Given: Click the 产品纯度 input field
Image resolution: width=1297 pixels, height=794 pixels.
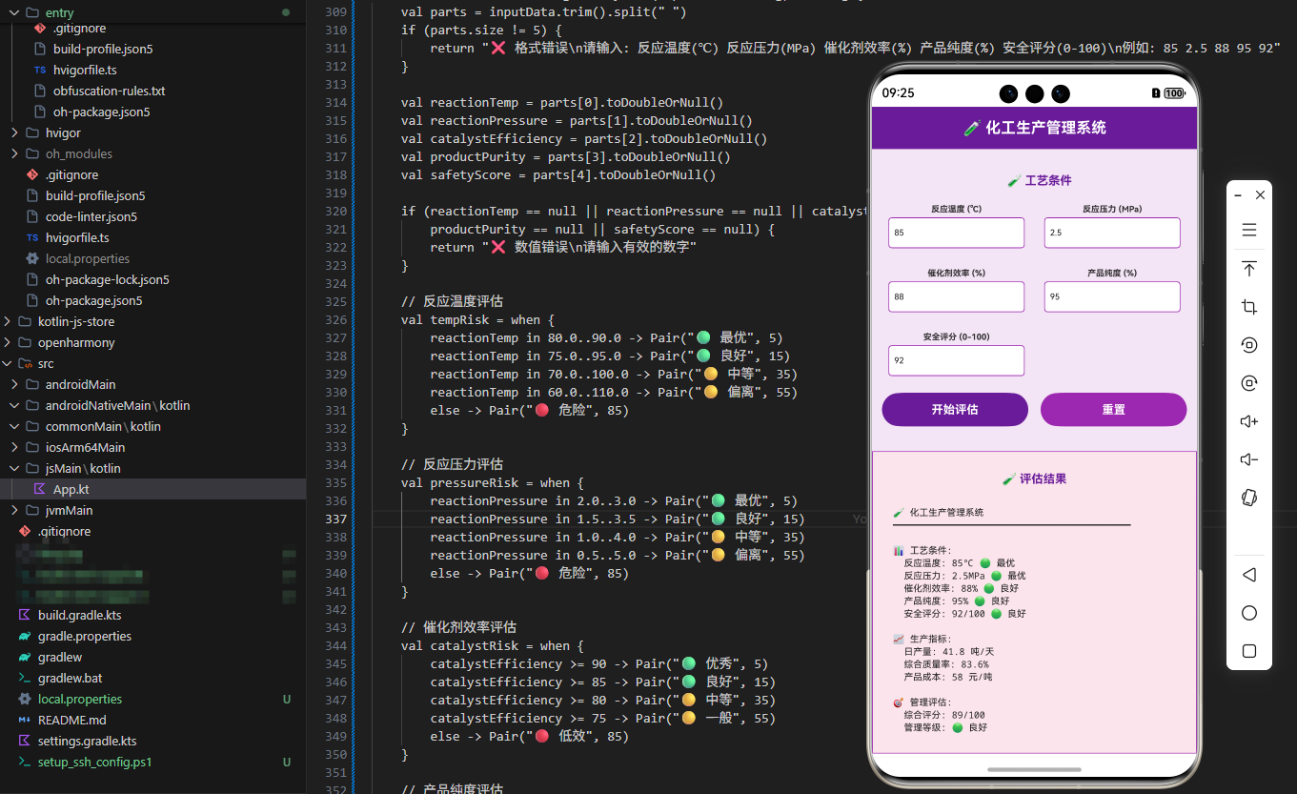Looking at the screenshot, I should [x=1112, y=296].
